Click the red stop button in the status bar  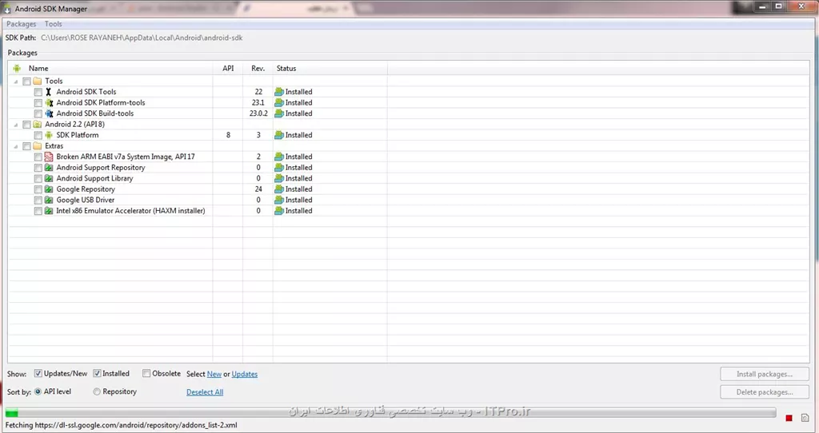click(x=789, y=418)
